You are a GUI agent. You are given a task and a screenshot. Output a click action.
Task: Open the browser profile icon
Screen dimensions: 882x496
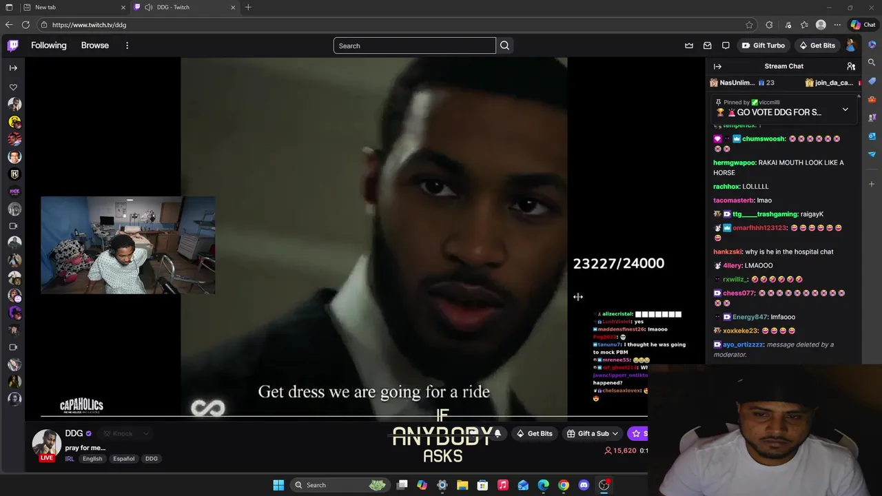821,25
